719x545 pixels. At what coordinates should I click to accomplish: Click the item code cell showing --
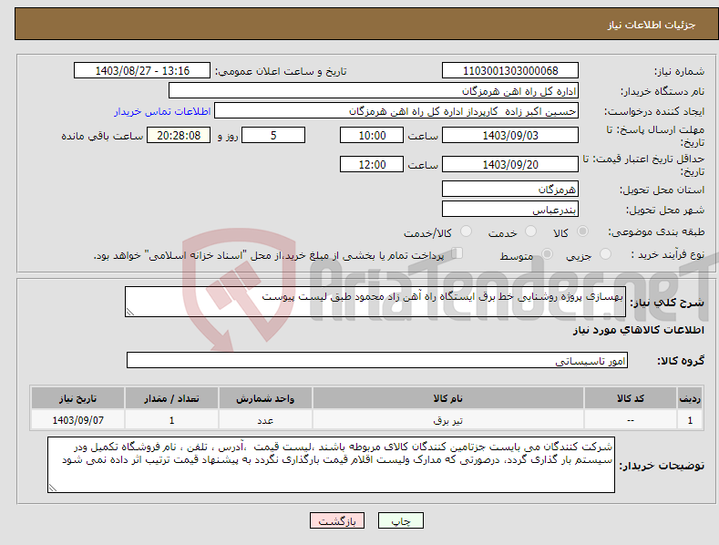click(x=631, y=420)
